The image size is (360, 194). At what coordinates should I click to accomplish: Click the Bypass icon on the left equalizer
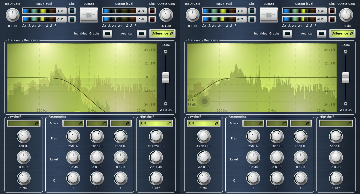pos(88,15)
